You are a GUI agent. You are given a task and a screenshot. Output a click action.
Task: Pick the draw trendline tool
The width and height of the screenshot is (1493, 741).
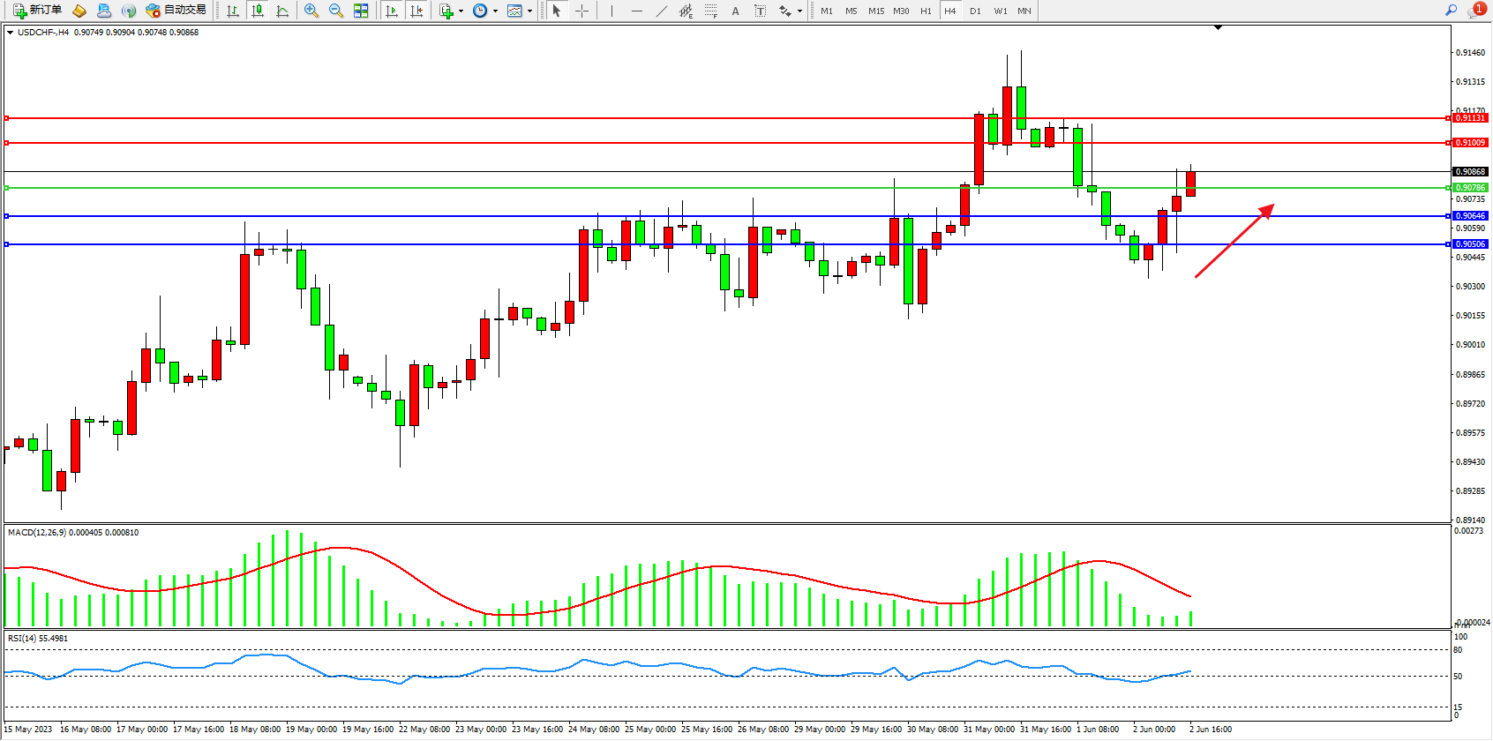662,11
